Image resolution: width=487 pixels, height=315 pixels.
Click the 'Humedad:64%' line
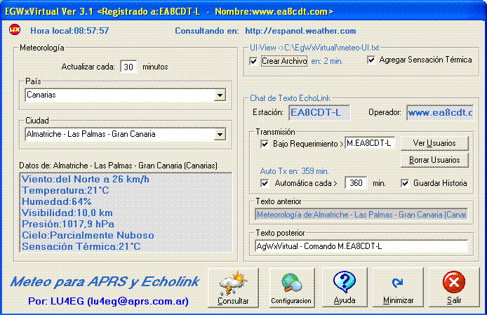coord(57,201)
